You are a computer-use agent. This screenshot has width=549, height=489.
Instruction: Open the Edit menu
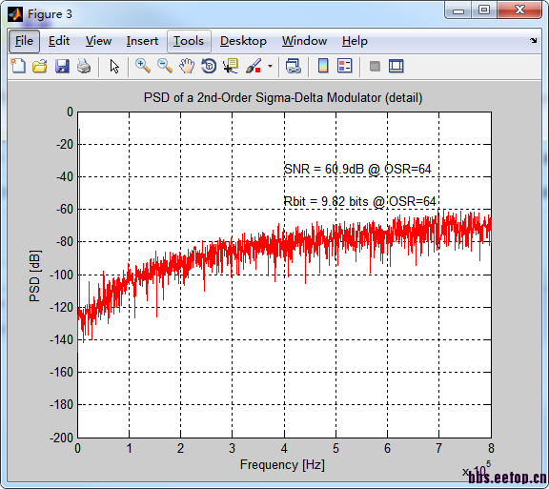click(59, 41)
